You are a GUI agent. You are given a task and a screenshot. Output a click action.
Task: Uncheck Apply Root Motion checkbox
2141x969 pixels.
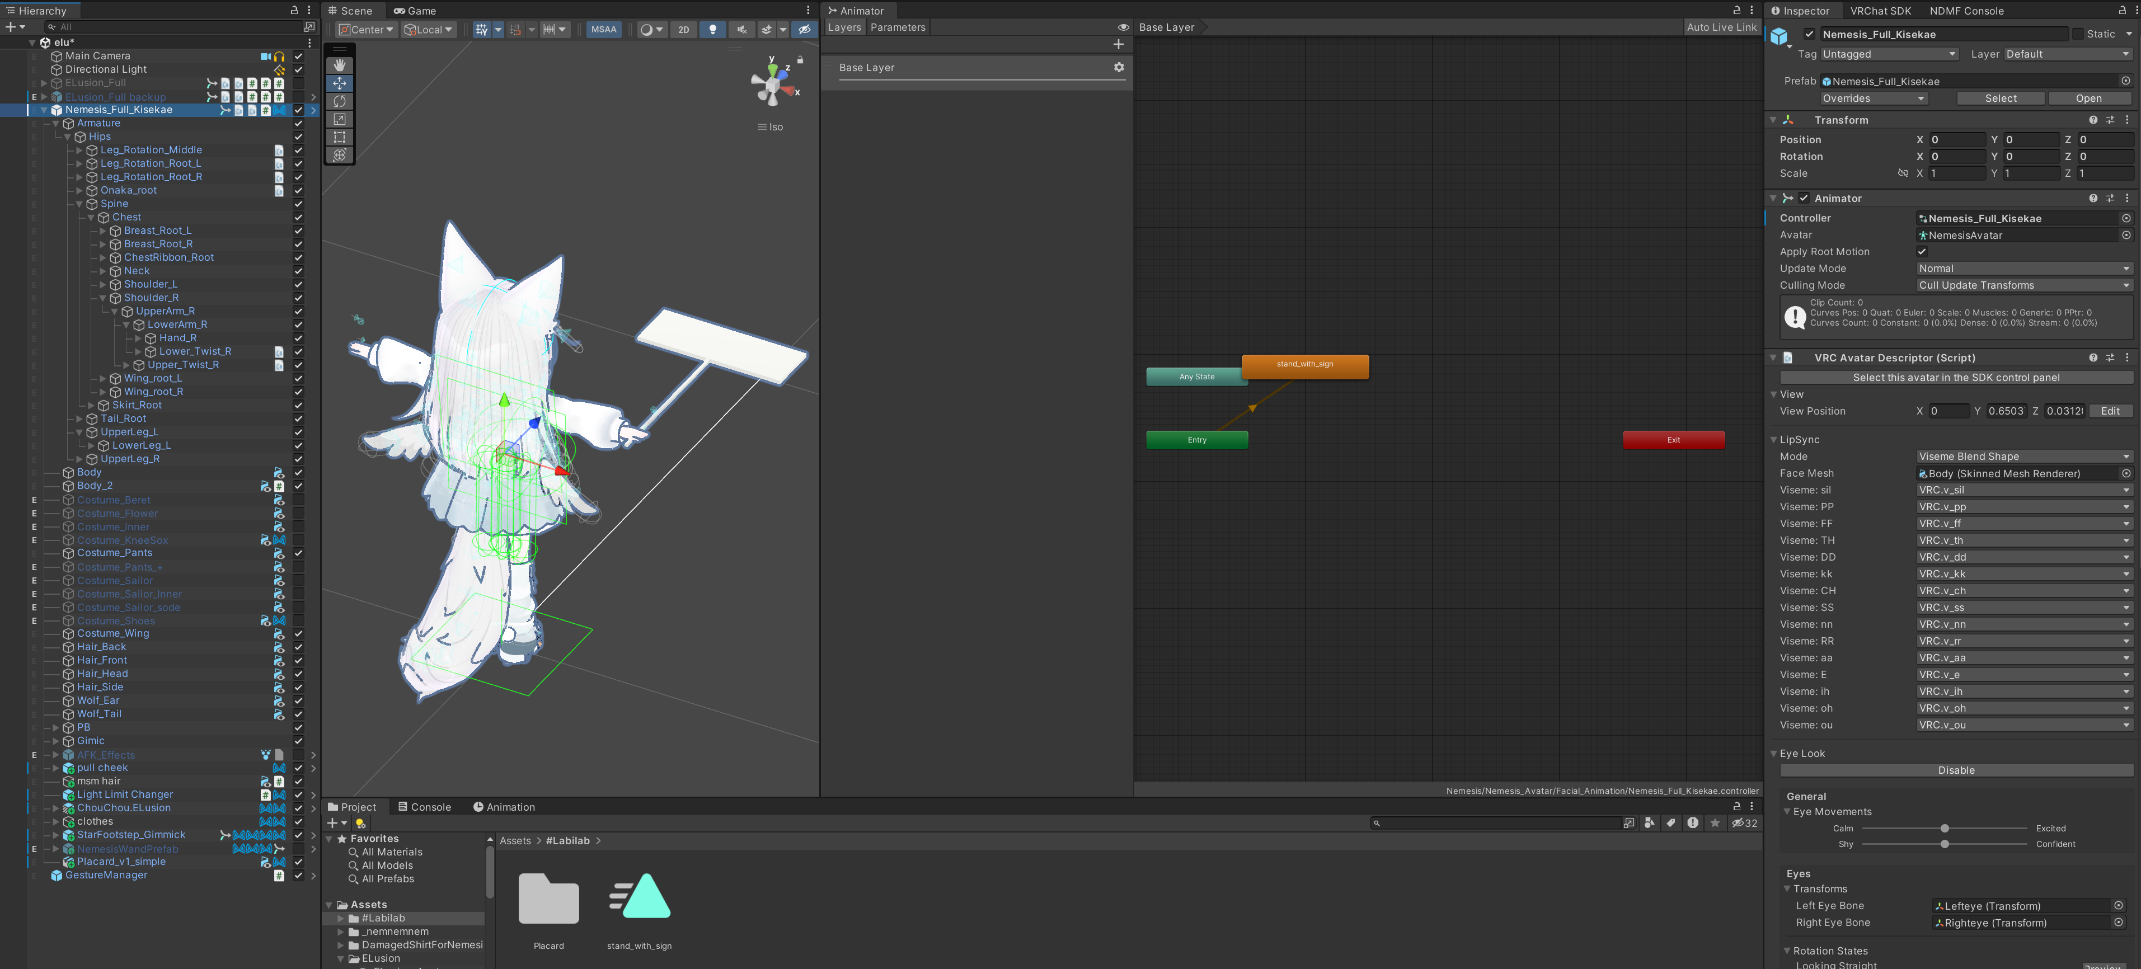(x=1922, y=252)
